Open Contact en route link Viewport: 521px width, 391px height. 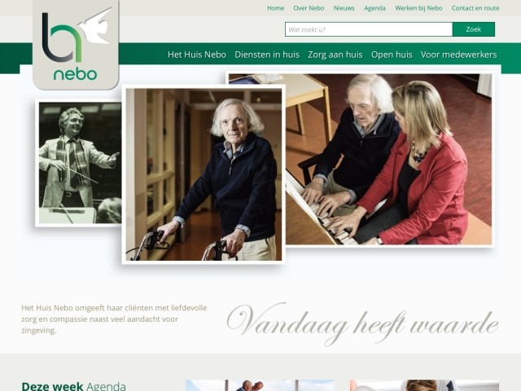click(x=475, y=8)
